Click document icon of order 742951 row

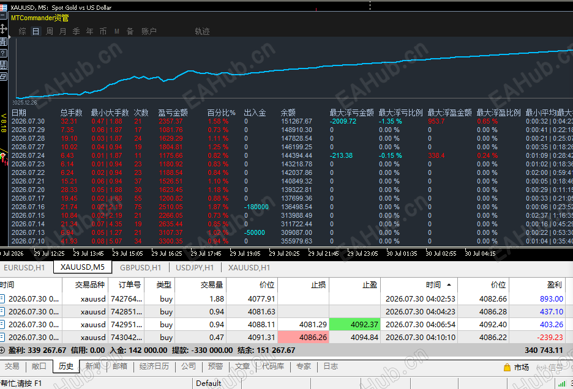(x=2, y=324)
